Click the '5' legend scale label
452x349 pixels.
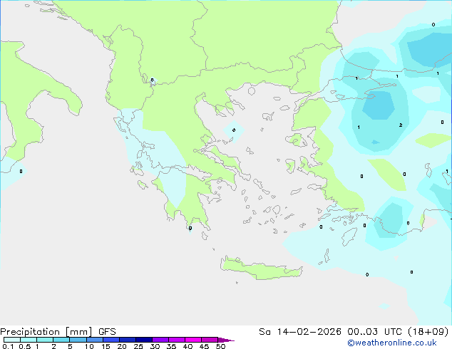(70, 346)
